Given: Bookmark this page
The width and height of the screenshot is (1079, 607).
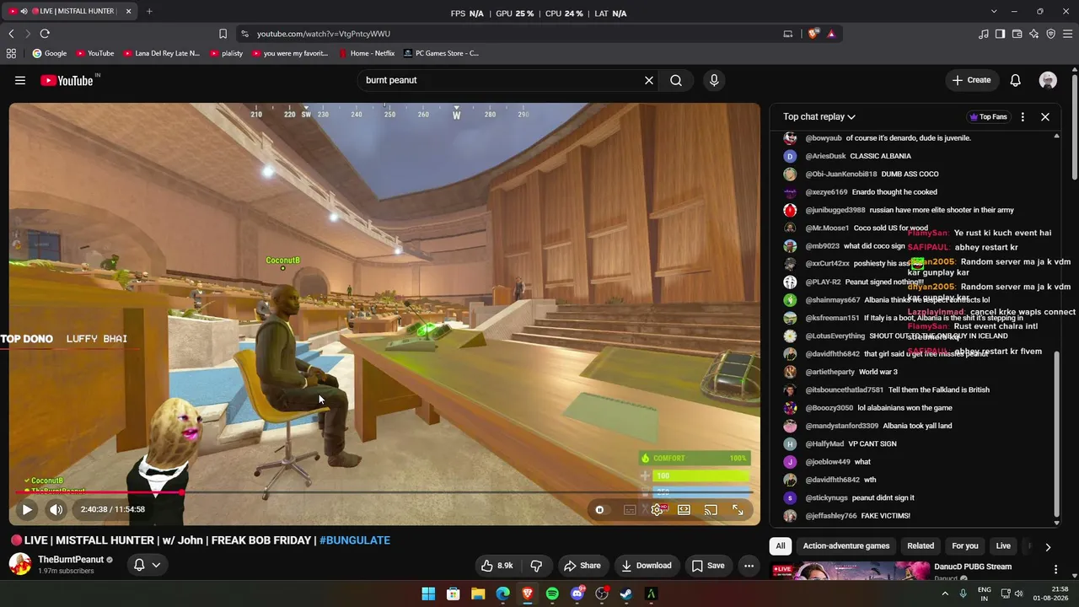Looking at the screenshot, I should pos(223,34).
